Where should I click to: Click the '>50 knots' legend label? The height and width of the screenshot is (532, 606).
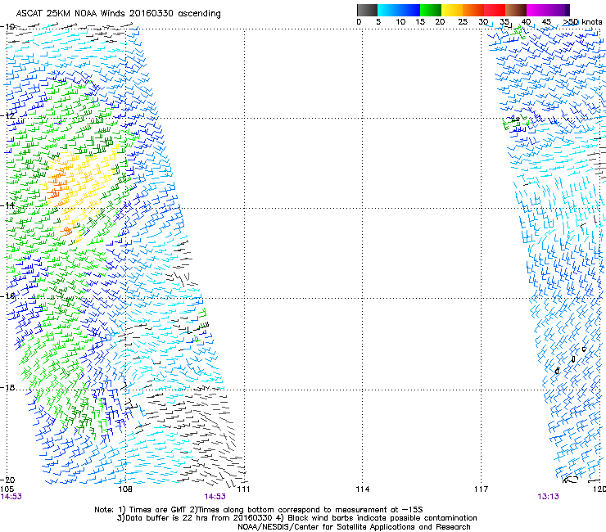tap(582, 22)
